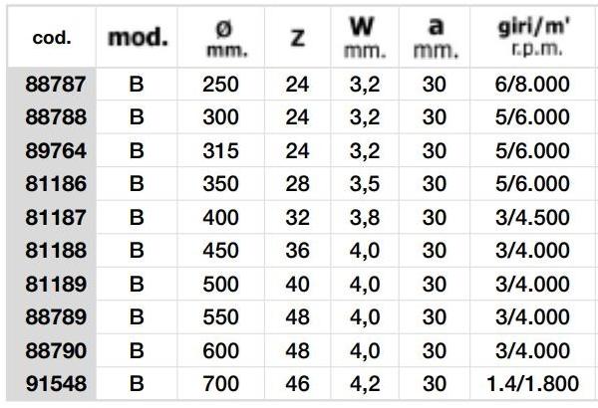Select product code 88787
This screenshot has height=408, width=598.
(57, 85)
